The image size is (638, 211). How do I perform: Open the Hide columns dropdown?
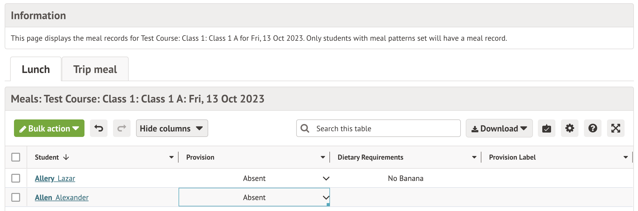[172, 128]
